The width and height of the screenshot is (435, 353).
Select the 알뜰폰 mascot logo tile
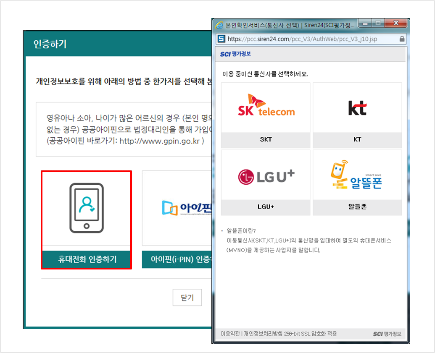357,175
